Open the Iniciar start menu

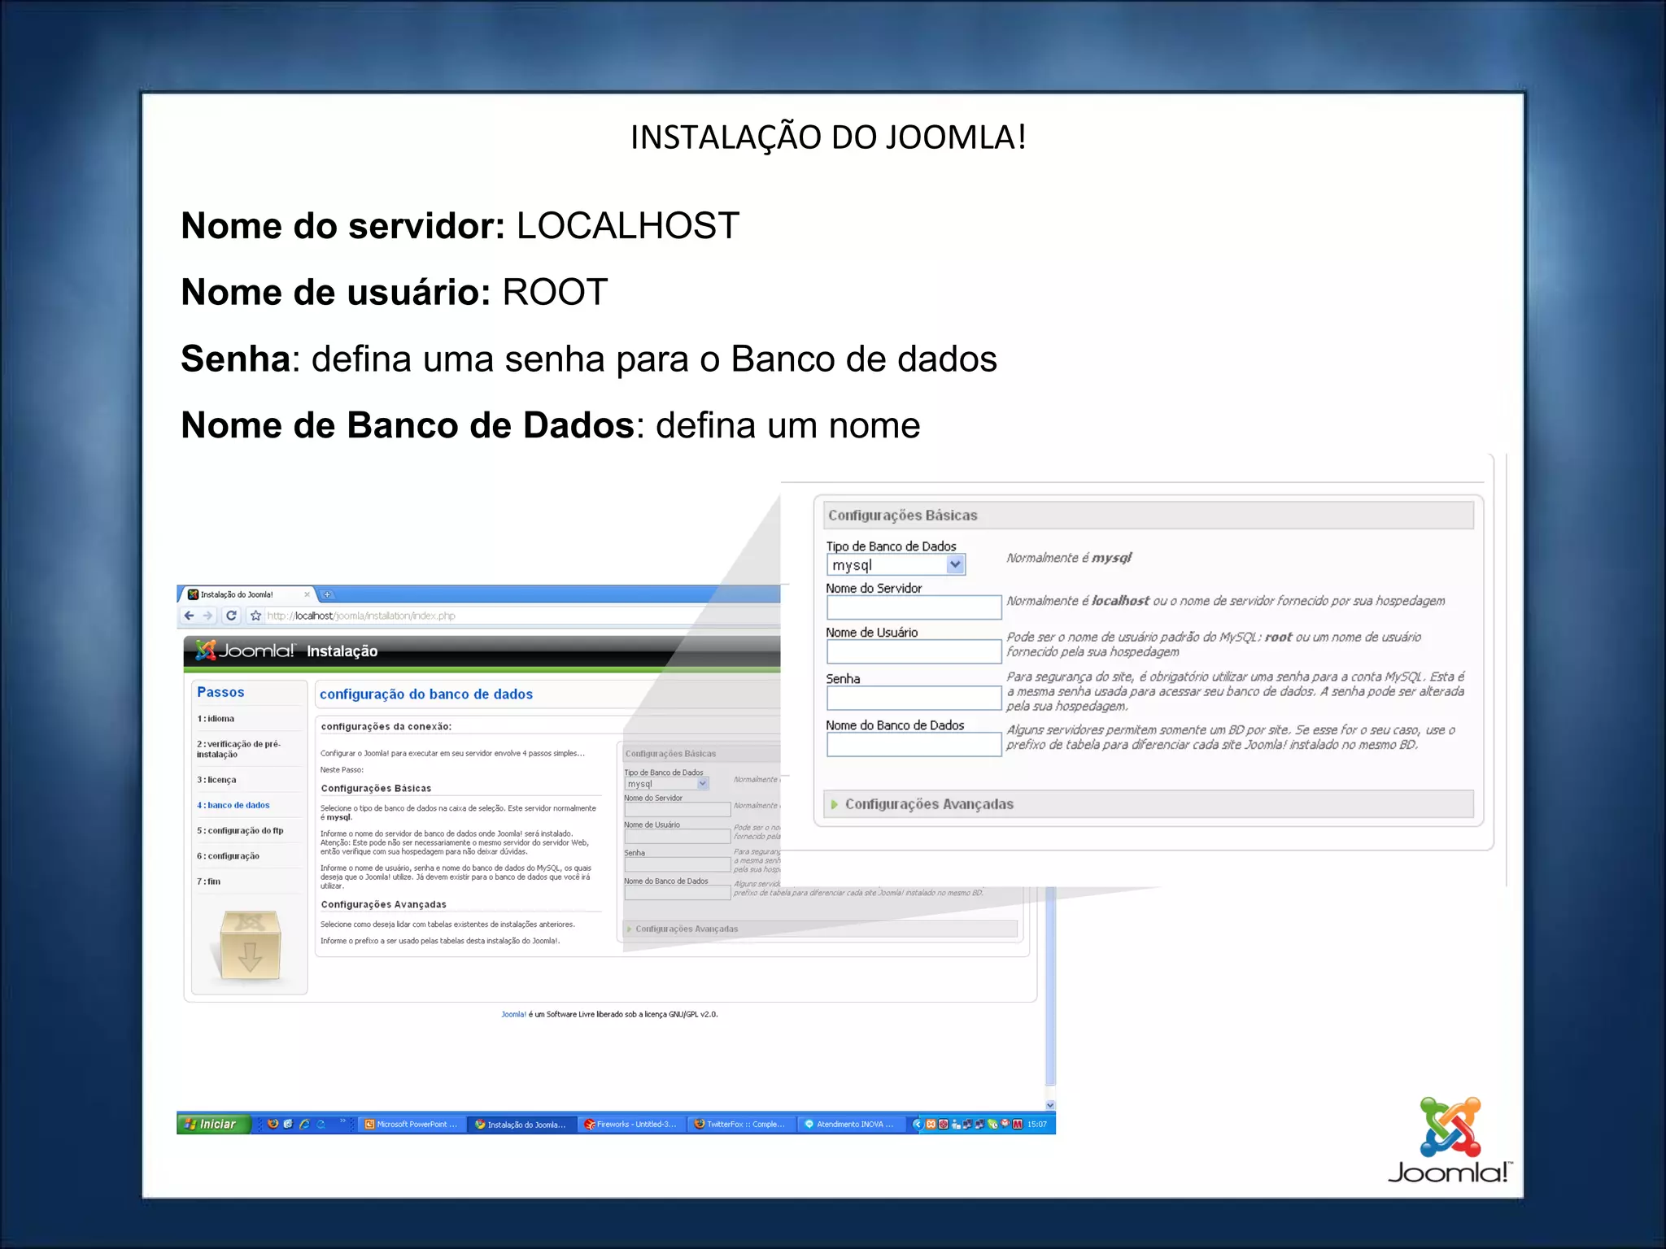213,1124
